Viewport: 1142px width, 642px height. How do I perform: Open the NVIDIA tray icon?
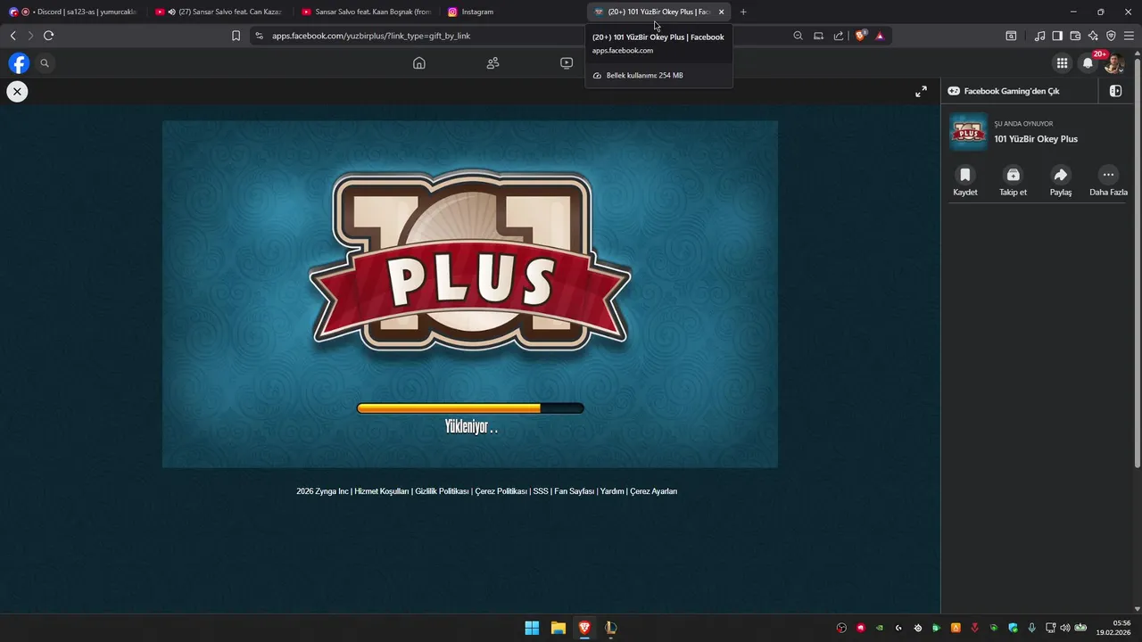click(x=880, y=628)
